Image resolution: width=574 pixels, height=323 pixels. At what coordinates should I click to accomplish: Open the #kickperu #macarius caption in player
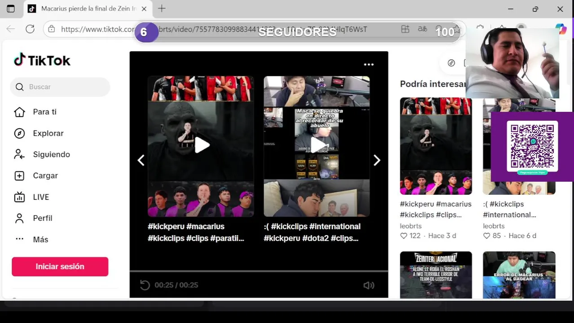(x=196, y=232)
